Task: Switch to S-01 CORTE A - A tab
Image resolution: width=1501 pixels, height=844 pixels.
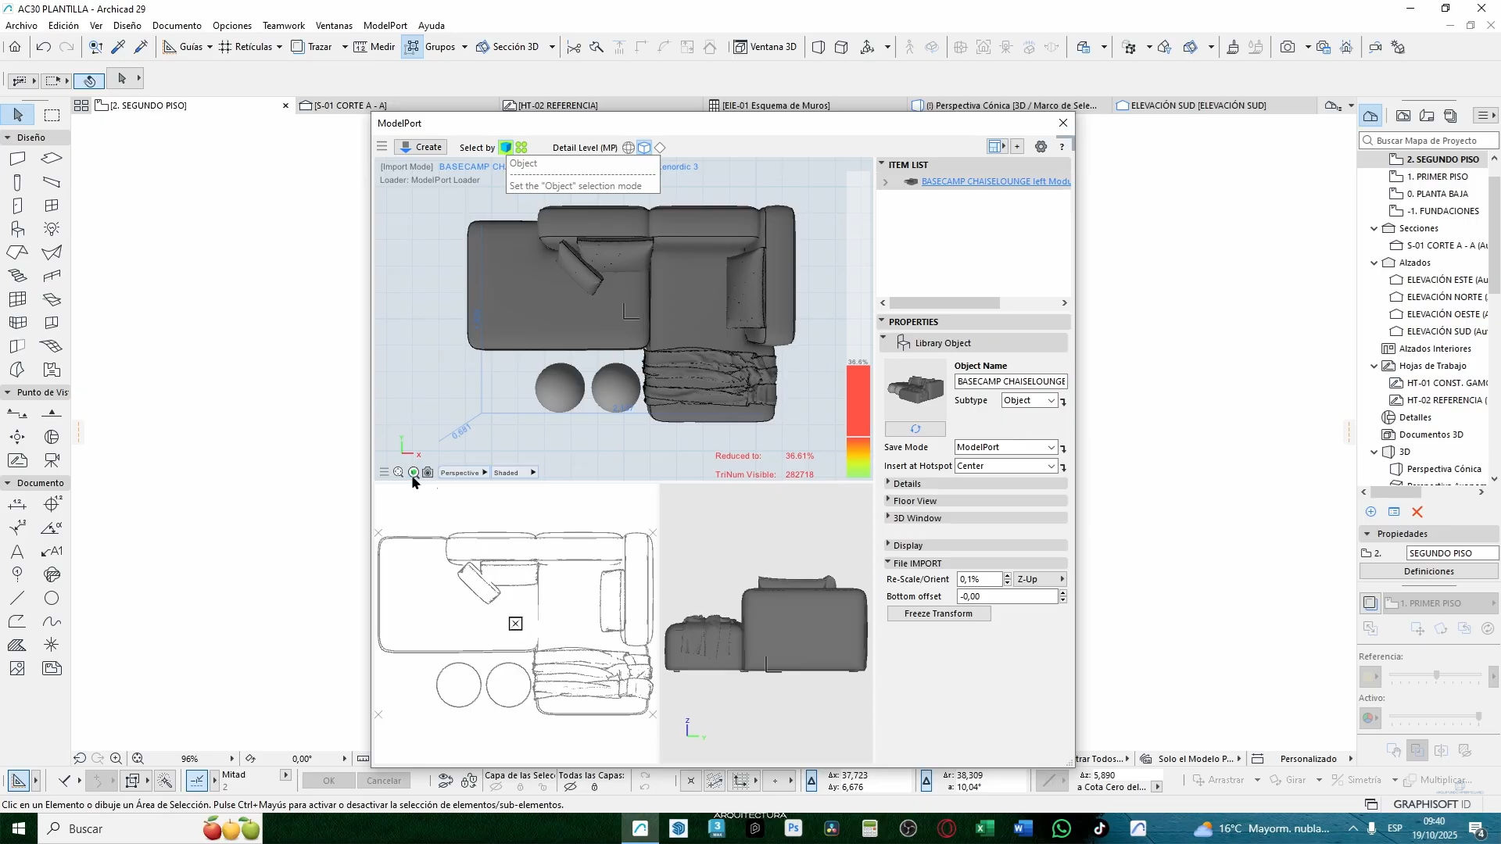Action: [350, 105]
